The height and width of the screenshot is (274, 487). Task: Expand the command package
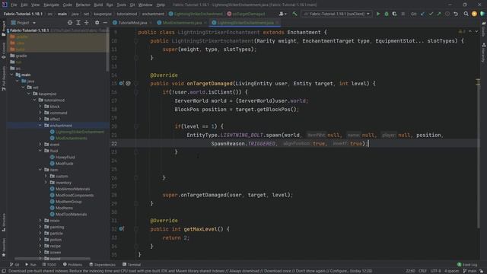(40, 113)
